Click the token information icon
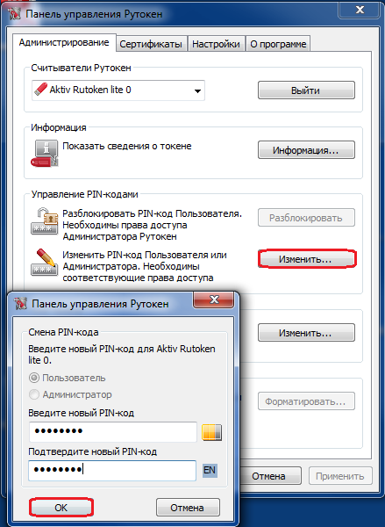Image resolution: width=385 pixels, height=527 pixels. coord(45,153)
